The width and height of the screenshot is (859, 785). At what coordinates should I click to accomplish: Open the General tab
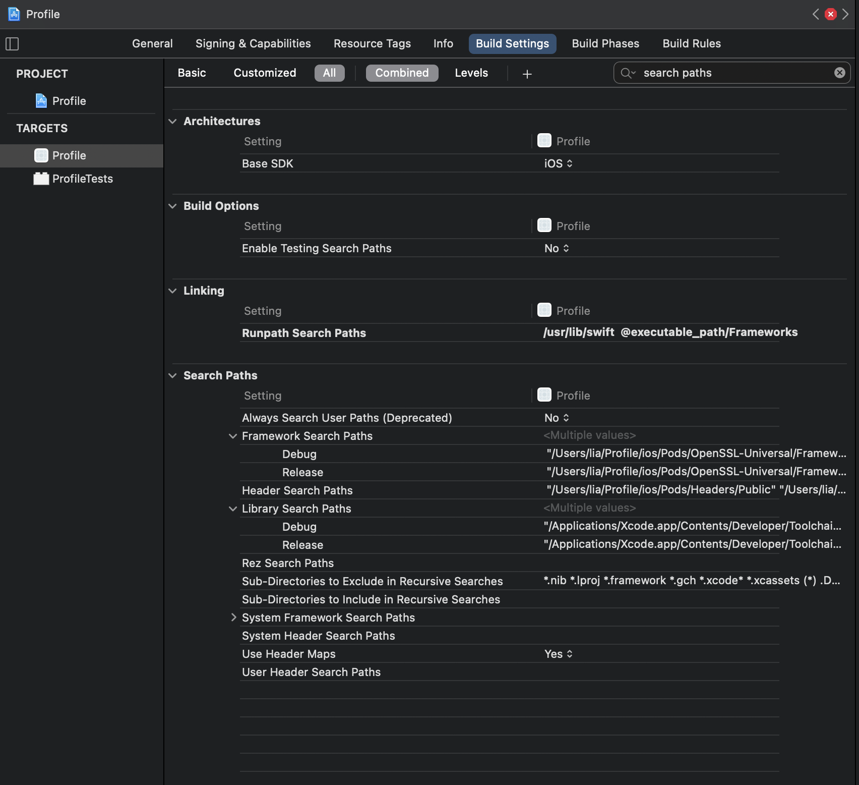[x=152, y=43]
